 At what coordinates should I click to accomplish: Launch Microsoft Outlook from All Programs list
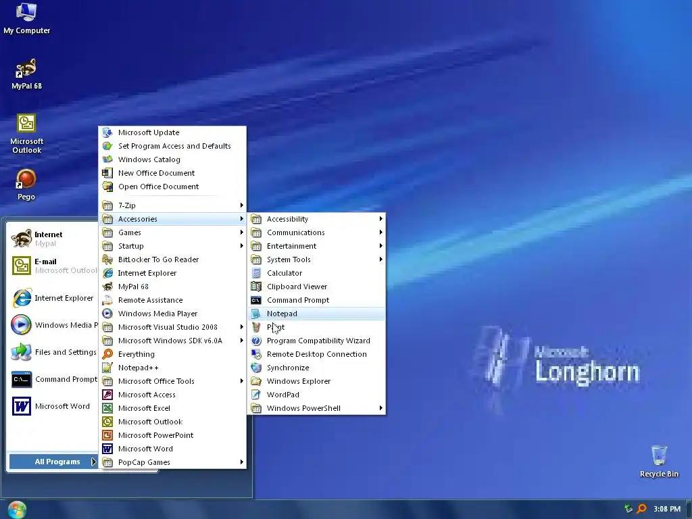tap(172, 422)
